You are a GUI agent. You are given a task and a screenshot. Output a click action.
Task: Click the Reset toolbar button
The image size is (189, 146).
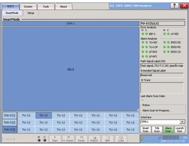(x=81, y=139)
